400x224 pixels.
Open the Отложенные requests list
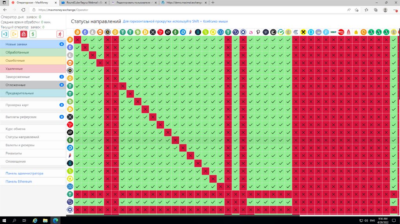(x=33, y=85)
